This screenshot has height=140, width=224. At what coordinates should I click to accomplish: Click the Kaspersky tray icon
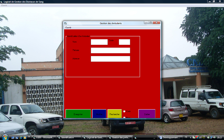197,137
